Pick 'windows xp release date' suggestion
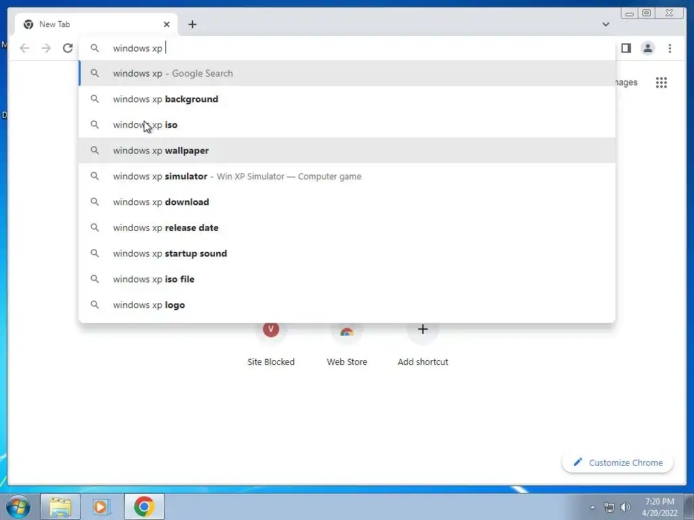Viewport: 694px width, 520px height. [347, 227]
